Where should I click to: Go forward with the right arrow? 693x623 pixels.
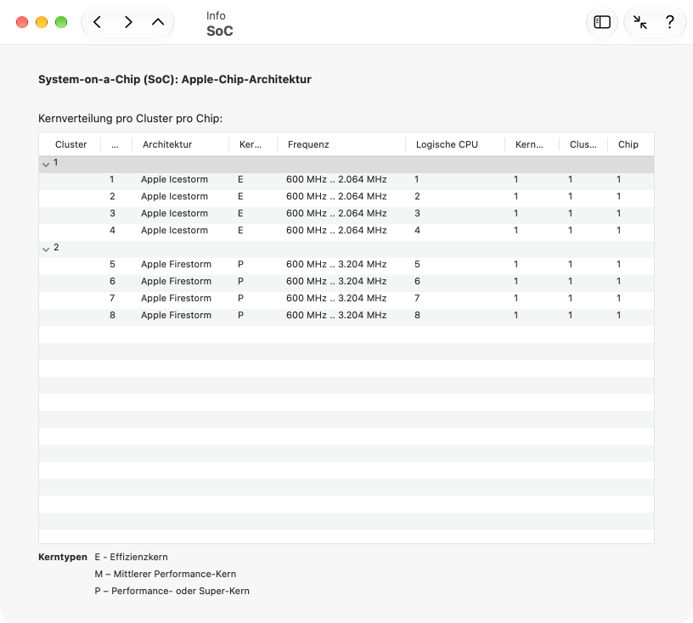[x=128, y=22]
